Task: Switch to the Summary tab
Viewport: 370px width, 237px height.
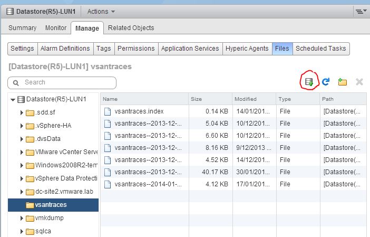Action: click(23, 28)
